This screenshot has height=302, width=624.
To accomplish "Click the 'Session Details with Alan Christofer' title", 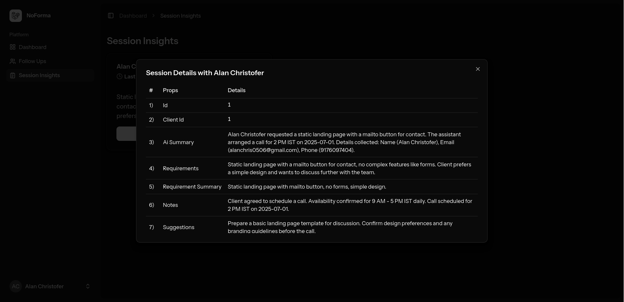I will tap(205, 73).
